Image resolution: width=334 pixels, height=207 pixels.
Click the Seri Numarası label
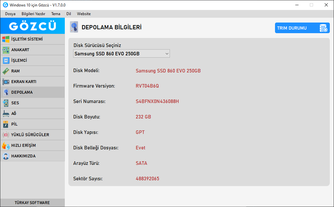pos(90,101)
